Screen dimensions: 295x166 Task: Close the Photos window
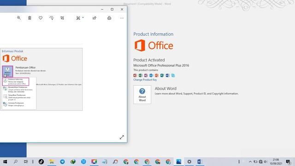(122, 9)
